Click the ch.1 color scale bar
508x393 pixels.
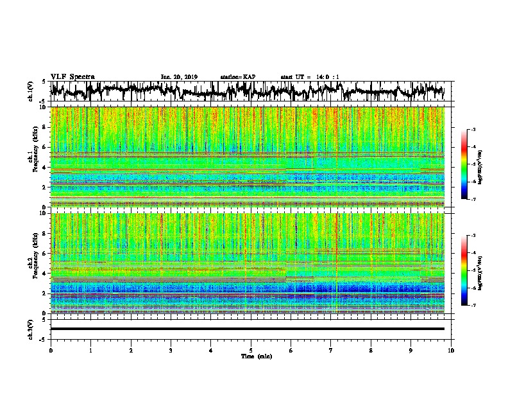464,164
